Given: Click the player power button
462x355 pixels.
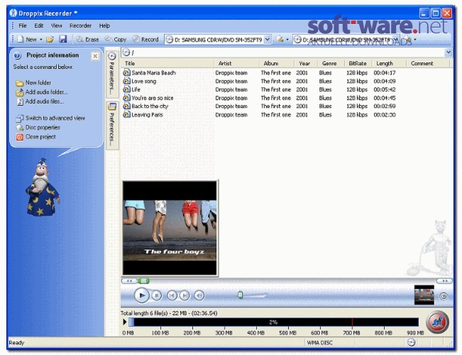Looking at the screenshot, I should click(x=444, y=296).
